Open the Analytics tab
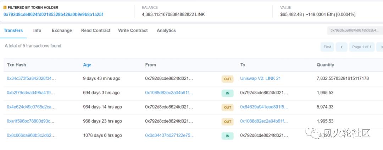 166,30
